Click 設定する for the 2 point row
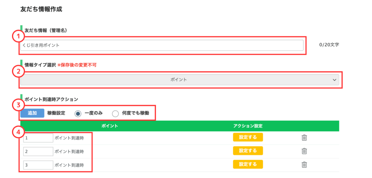The height and width of the screenshot is (178, 372). point(248,150)
